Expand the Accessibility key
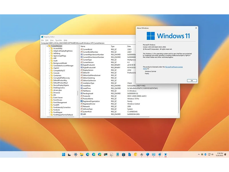This screenshot has width=229, height=172. coord(49,48)
